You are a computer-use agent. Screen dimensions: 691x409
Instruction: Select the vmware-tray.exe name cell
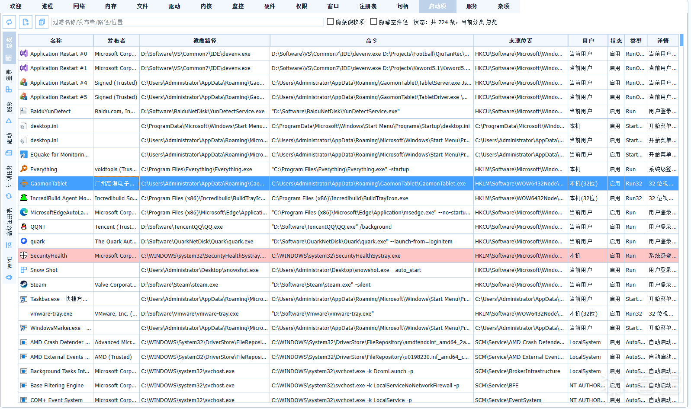tap(56, 313)
